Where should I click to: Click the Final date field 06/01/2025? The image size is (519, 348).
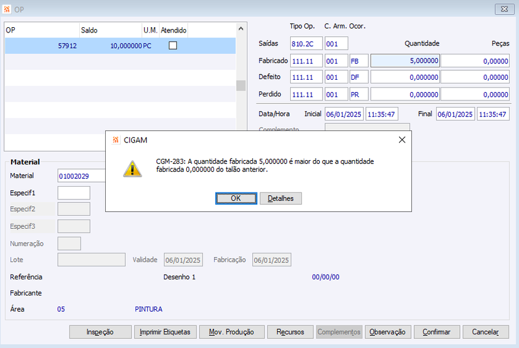pos(455,114)
